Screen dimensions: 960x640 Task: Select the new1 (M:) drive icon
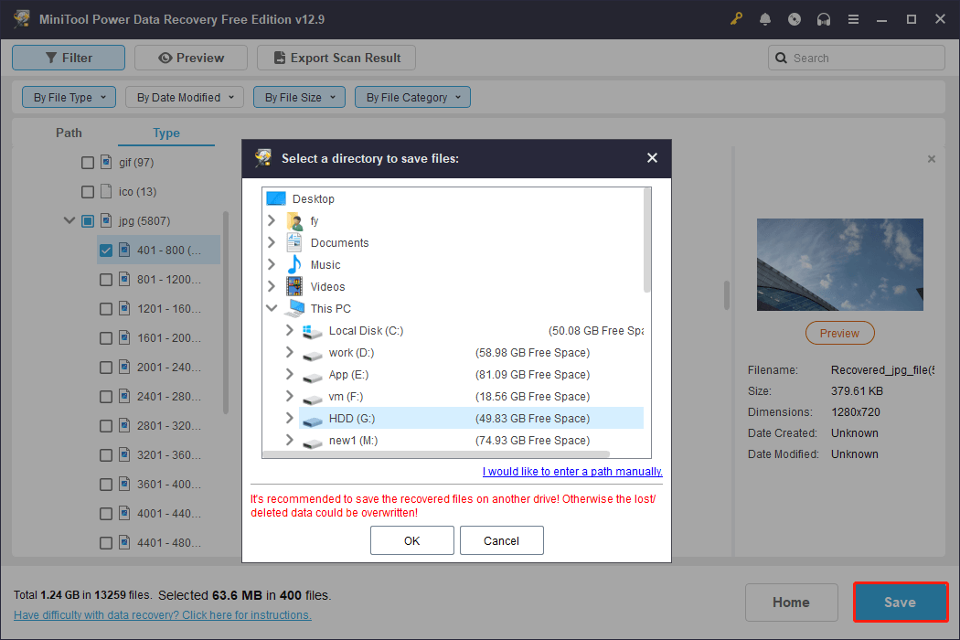313,443
